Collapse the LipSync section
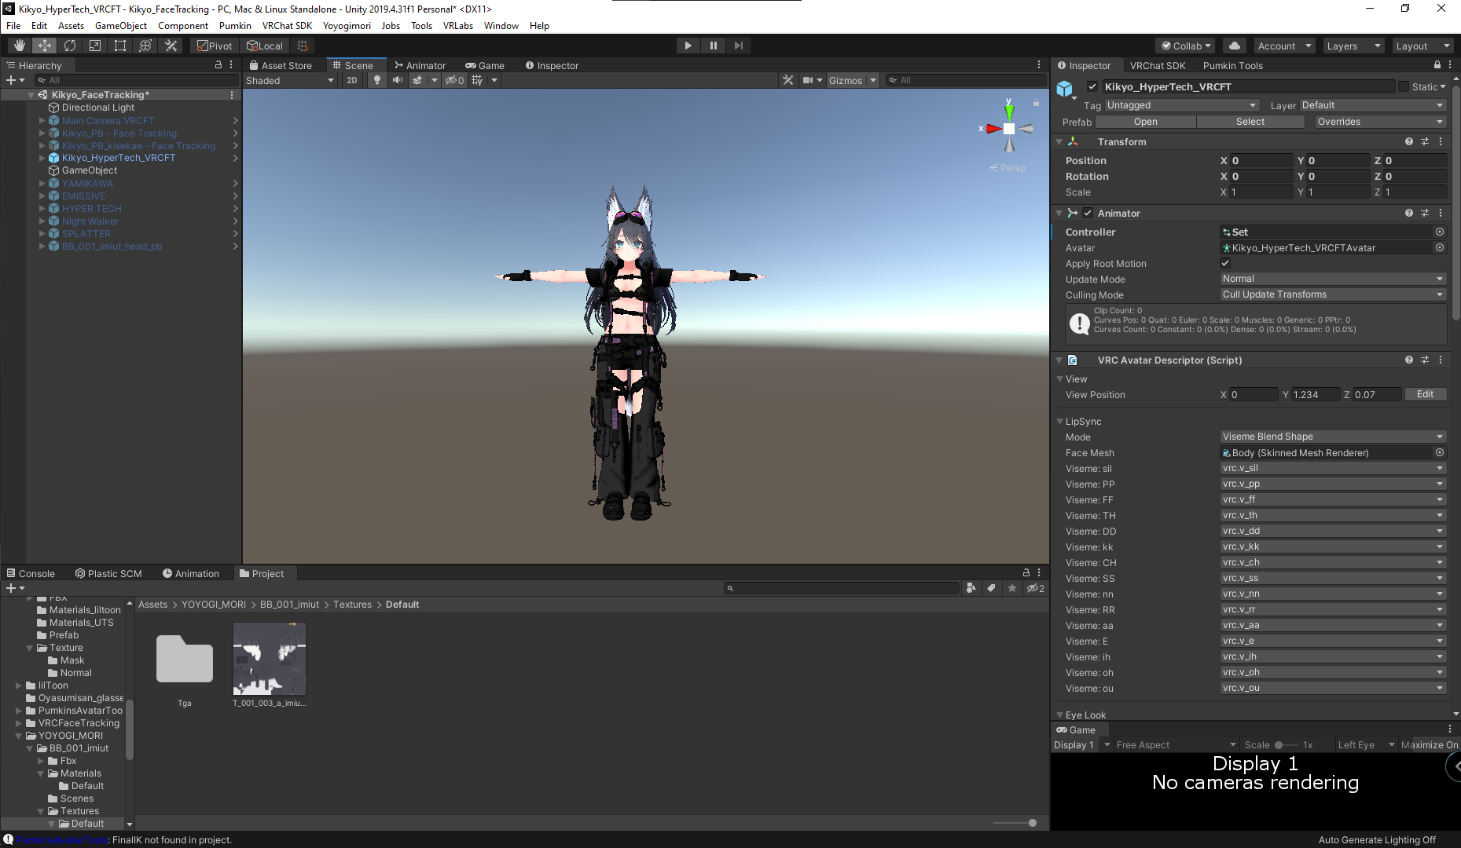The height and width of the screenshot is (848, 1461). (x=1059, y=421)
